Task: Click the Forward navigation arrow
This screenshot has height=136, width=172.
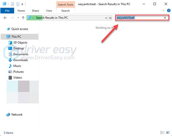Action: (12, 18)
